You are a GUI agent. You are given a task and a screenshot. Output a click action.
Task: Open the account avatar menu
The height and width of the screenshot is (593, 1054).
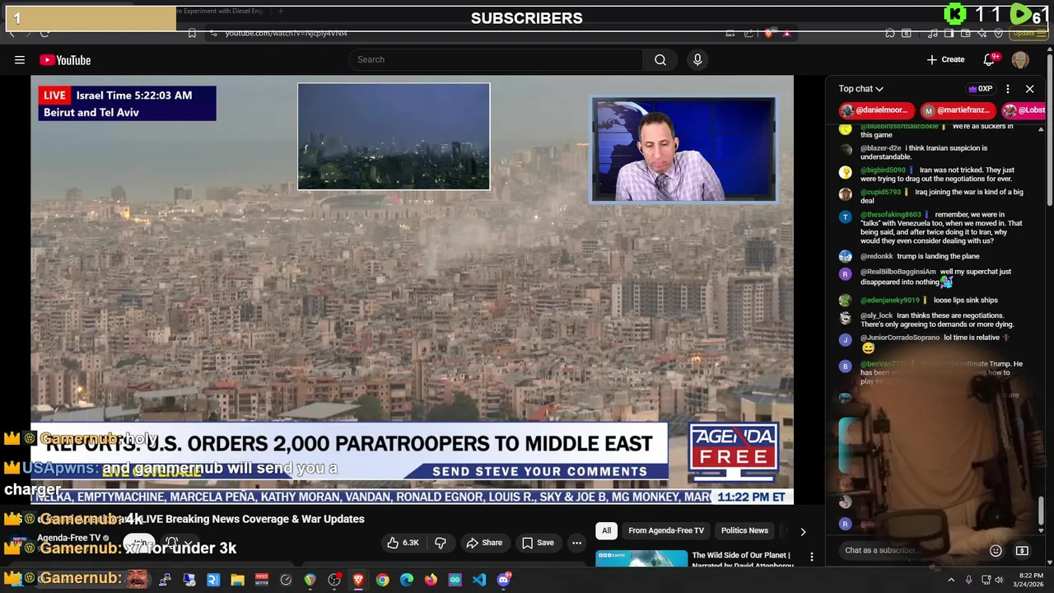[1020, 59]
